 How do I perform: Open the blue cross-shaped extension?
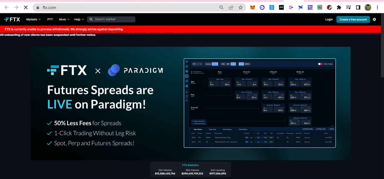coord(300,7)
